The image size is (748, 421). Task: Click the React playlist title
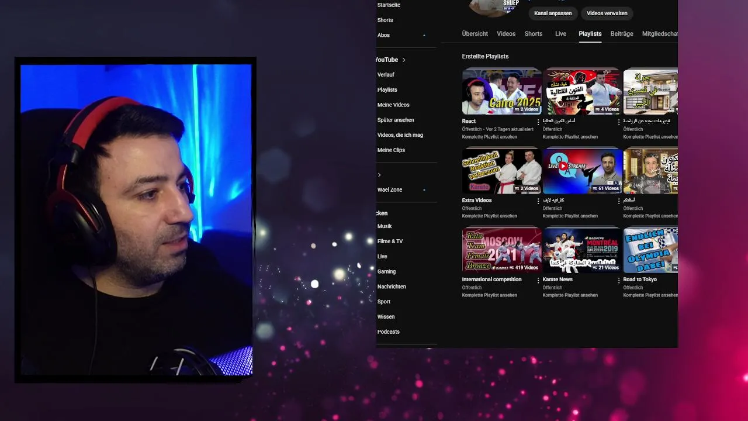469,122
